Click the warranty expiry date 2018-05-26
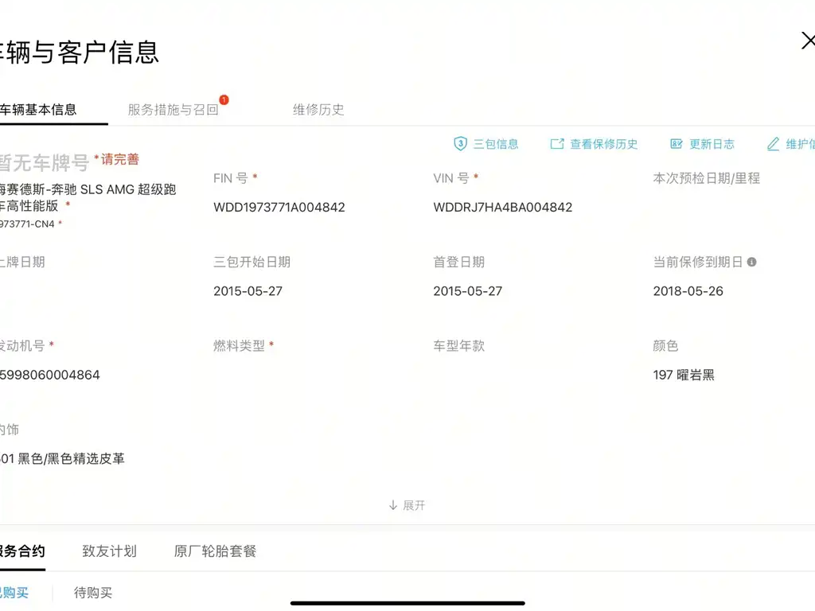Viewport: 815px width, 611px height. (688, 291)
